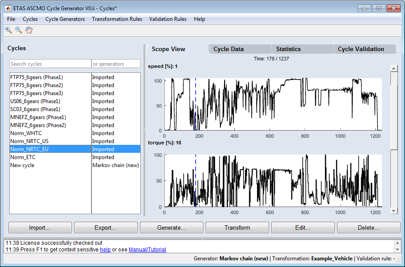Select the Zoom In magnifier tool
This screenshot has width=405, height=267.
[x=8, y=30]
